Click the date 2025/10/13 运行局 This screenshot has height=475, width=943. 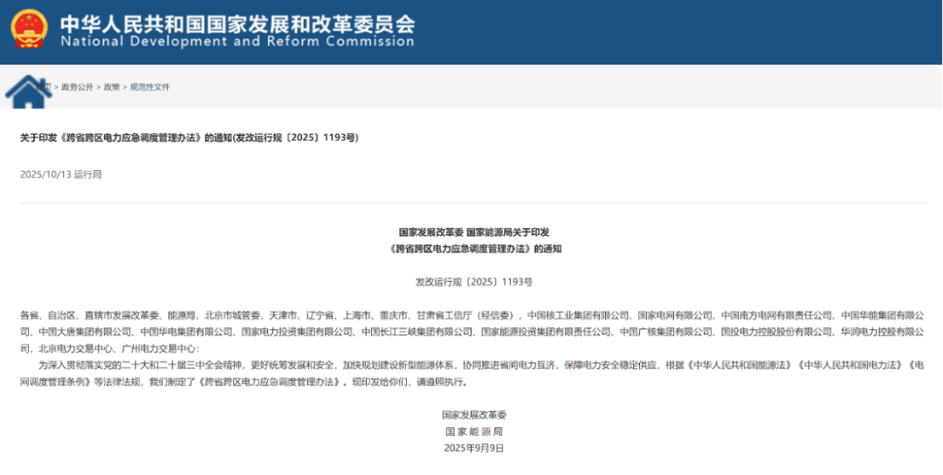tap(61, 175)
